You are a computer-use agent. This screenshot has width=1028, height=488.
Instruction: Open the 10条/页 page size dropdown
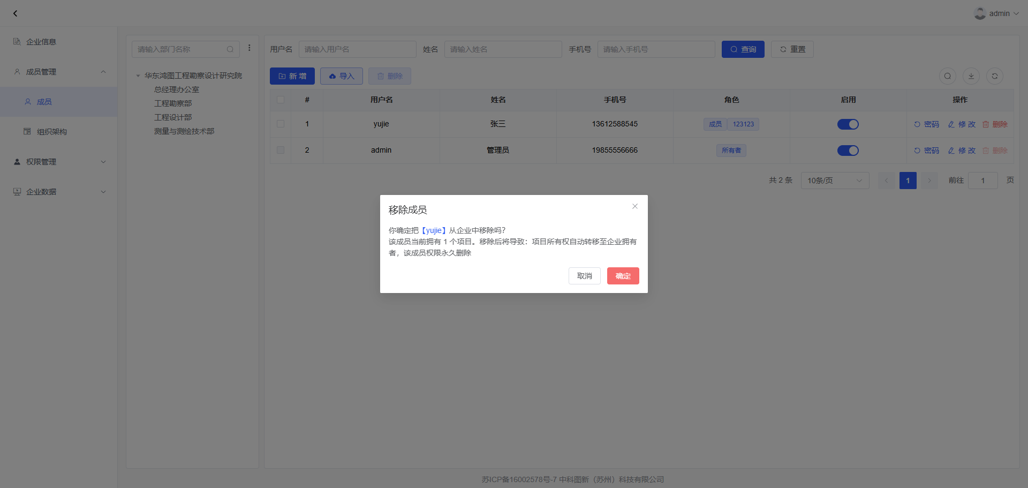[834, 181]
